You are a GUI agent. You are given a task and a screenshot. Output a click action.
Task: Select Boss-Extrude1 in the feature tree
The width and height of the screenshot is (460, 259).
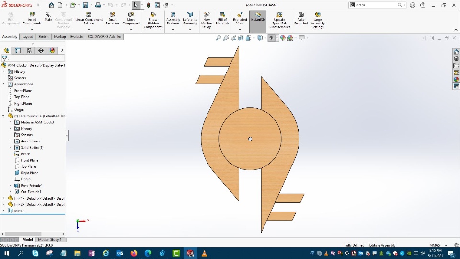point(31,186)
